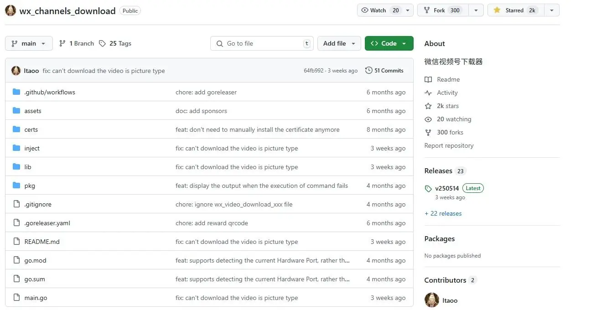Screen dimensions: 591x310
Task: Click the Activity pulse icon in About
Action: [428, 93]
